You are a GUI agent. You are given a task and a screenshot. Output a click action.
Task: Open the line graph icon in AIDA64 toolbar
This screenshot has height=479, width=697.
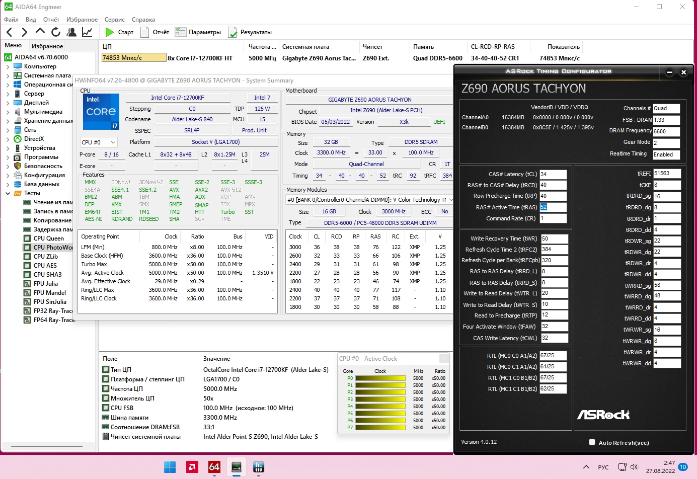[x=87, y=32]
